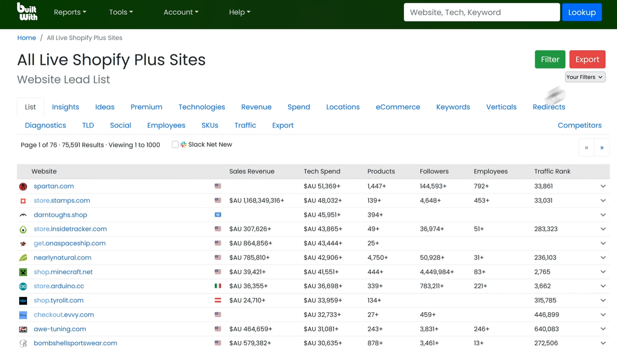617x349 pixels.
Task: Sort by the Tech Spend column header
Action: [x=322, y=171]
